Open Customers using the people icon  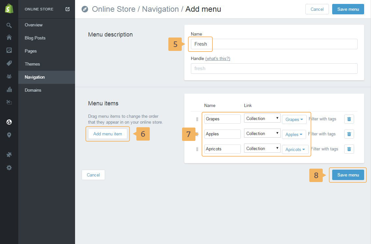point(9,76)
